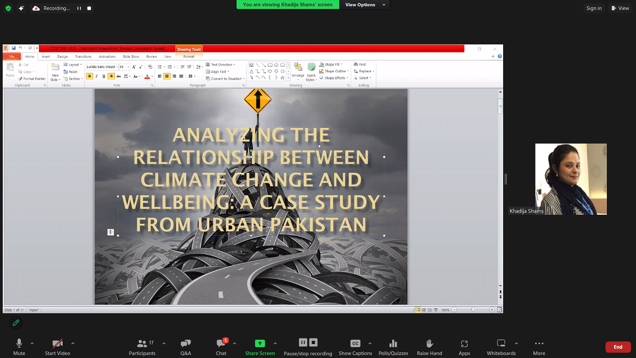Open the More menu
Image resolution: width=636 pixels, height=358 pixels.
point(539,344)
